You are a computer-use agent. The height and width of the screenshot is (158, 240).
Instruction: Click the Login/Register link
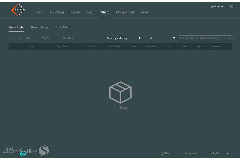tap(215, 7)
